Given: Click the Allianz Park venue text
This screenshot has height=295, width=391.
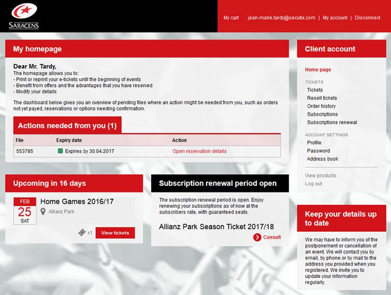Looking at the screenshot, I should 61,212.
